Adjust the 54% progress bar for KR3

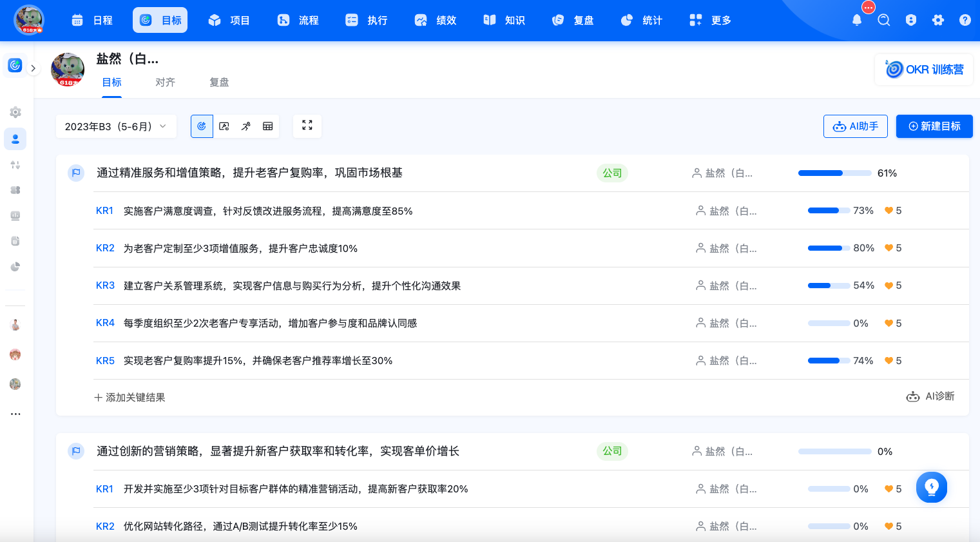tap(829, 286)
